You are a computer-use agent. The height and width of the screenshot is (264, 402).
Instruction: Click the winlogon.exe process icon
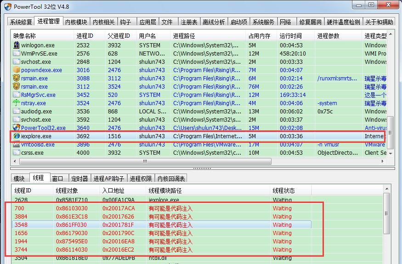(x=17, y=45)
